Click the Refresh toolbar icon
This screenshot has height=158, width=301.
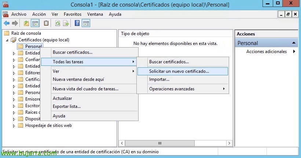[x=58, y=23]
